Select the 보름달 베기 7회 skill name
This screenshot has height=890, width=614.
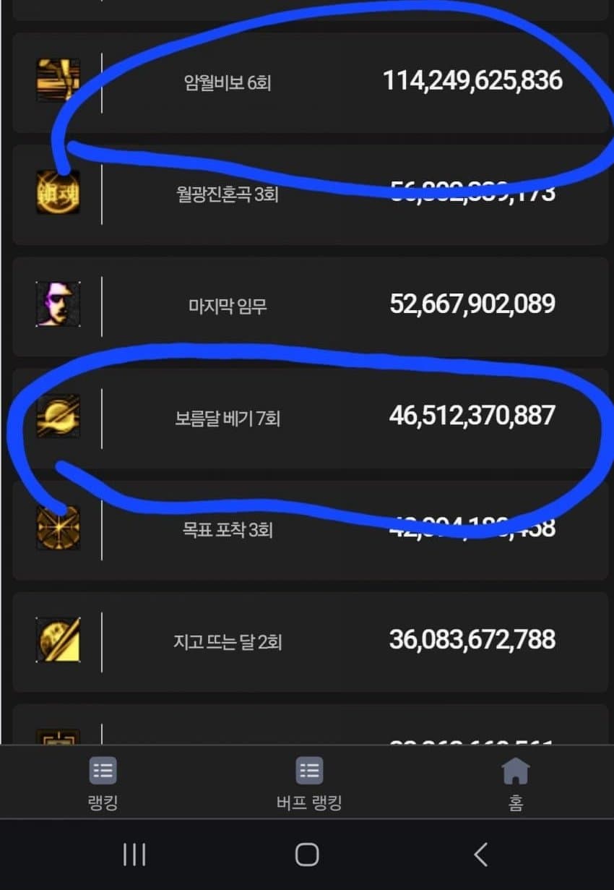[x=228, y=418]
